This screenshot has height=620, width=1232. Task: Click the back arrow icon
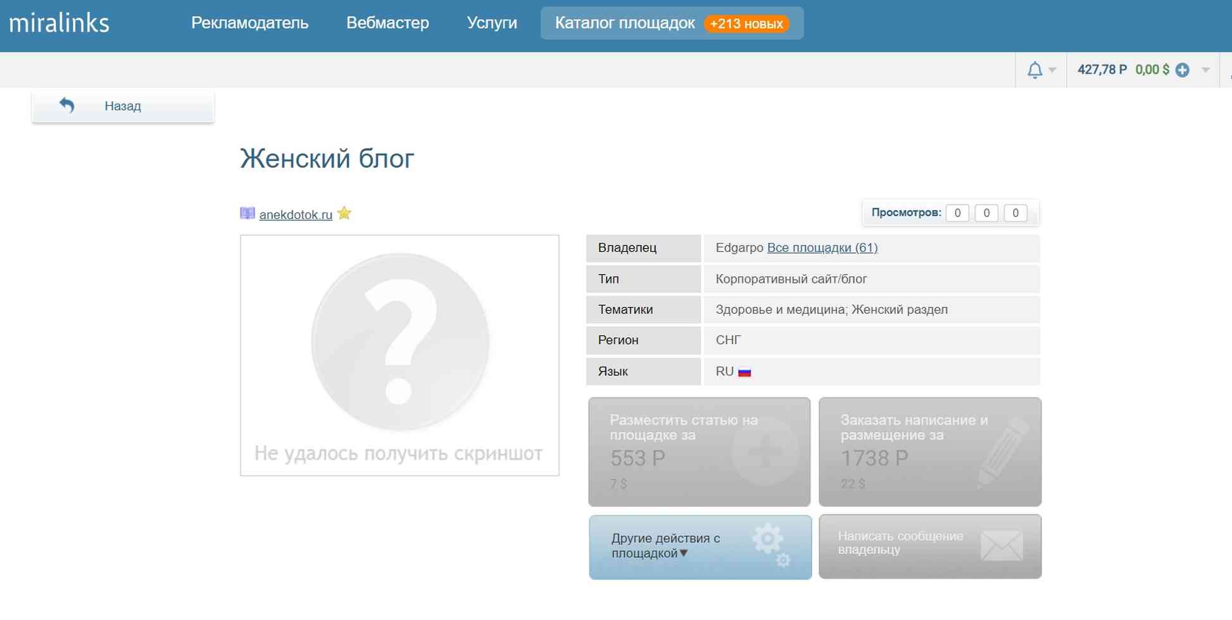[66, 106]
